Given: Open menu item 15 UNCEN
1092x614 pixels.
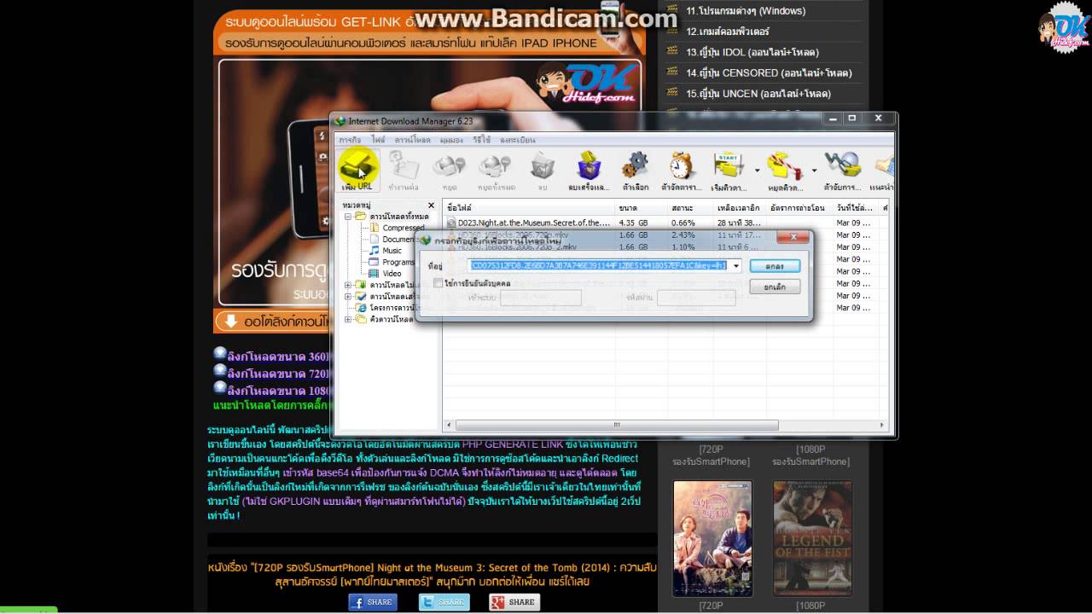Looking at the screenshot, I should (x=758, y=93).
